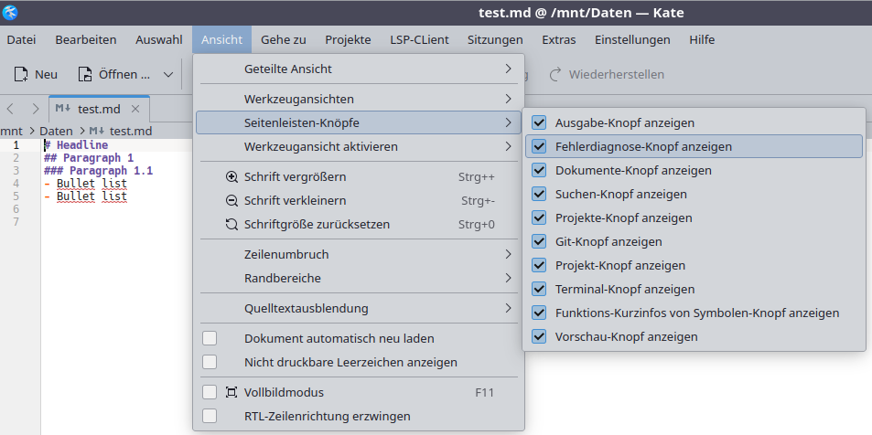Image resolution: width=872 pixels, height=435 pixels.
Task: Open the Auswahl menu
Action: click(x=159, y=40)
